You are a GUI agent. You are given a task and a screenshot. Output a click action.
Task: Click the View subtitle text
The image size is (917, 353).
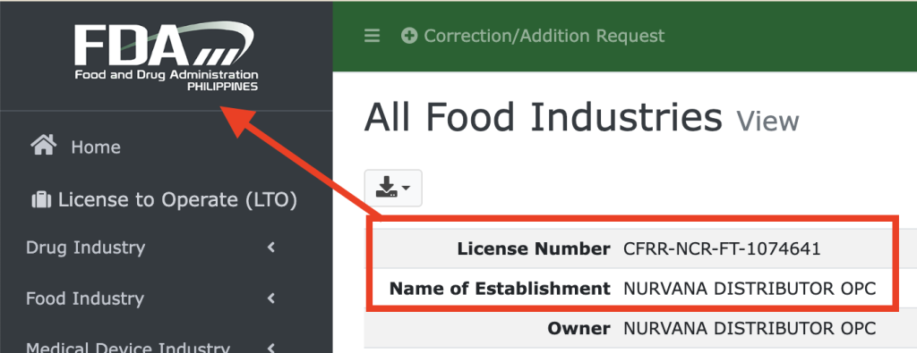click(x=767, y=122)
